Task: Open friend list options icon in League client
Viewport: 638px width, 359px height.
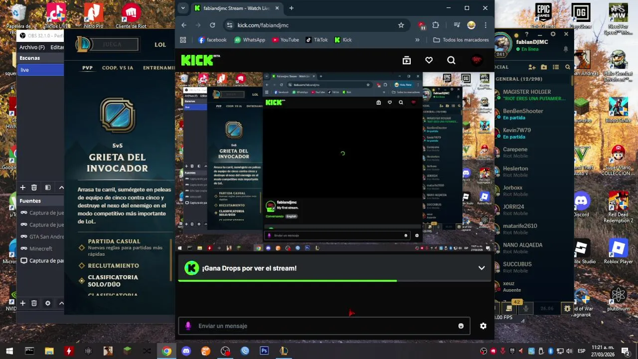Action: click(x=556, y=67)
